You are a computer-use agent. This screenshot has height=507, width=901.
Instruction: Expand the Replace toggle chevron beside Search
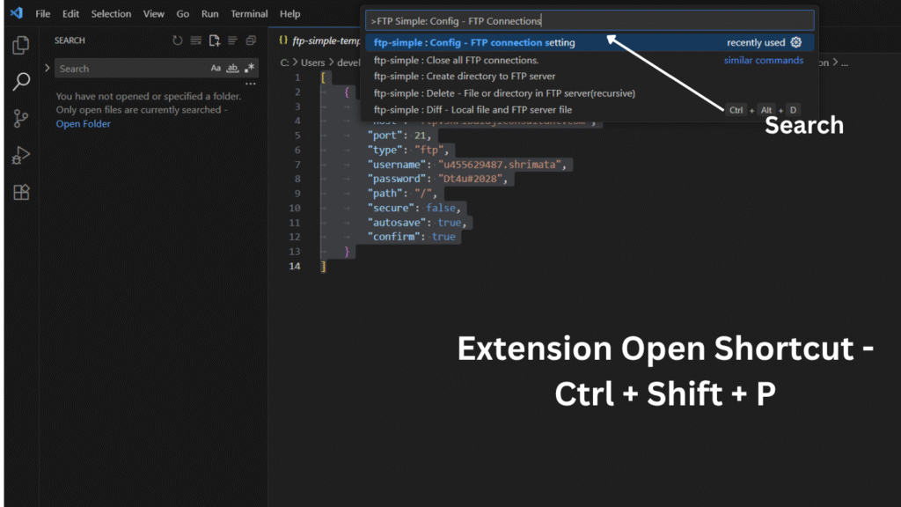[48, 68]
